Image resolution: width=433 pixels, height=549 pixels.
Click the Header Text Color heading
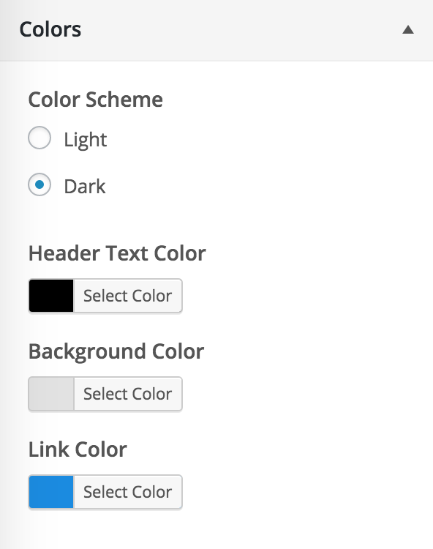117,253
